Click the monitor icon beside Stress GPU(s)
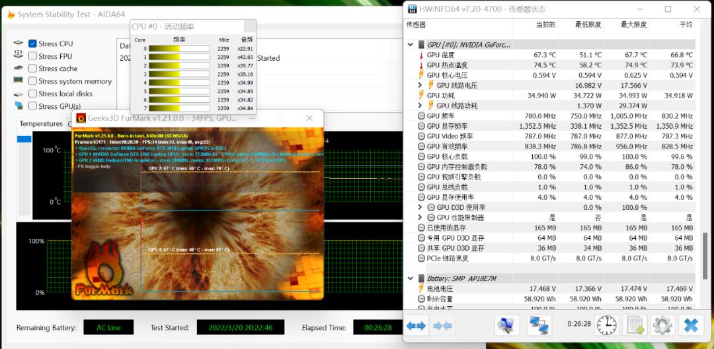This screenshot has width=714, height=349. tap(19, 106)
